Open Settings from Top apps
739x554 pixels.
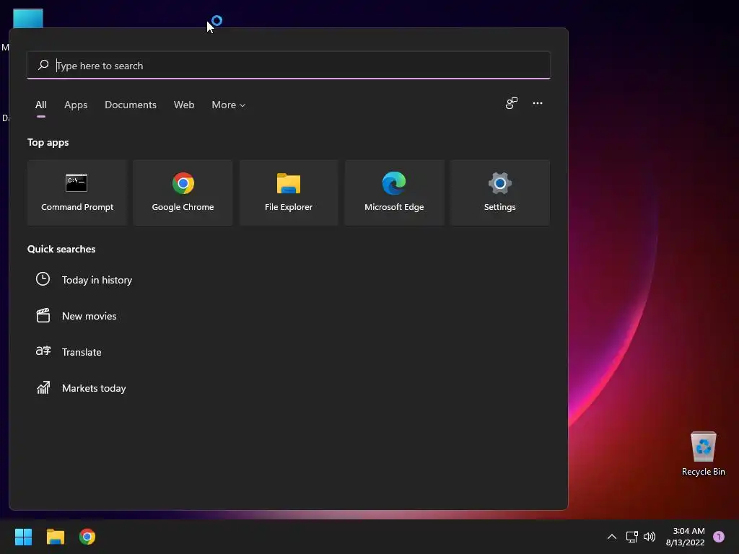click(499, 193)
